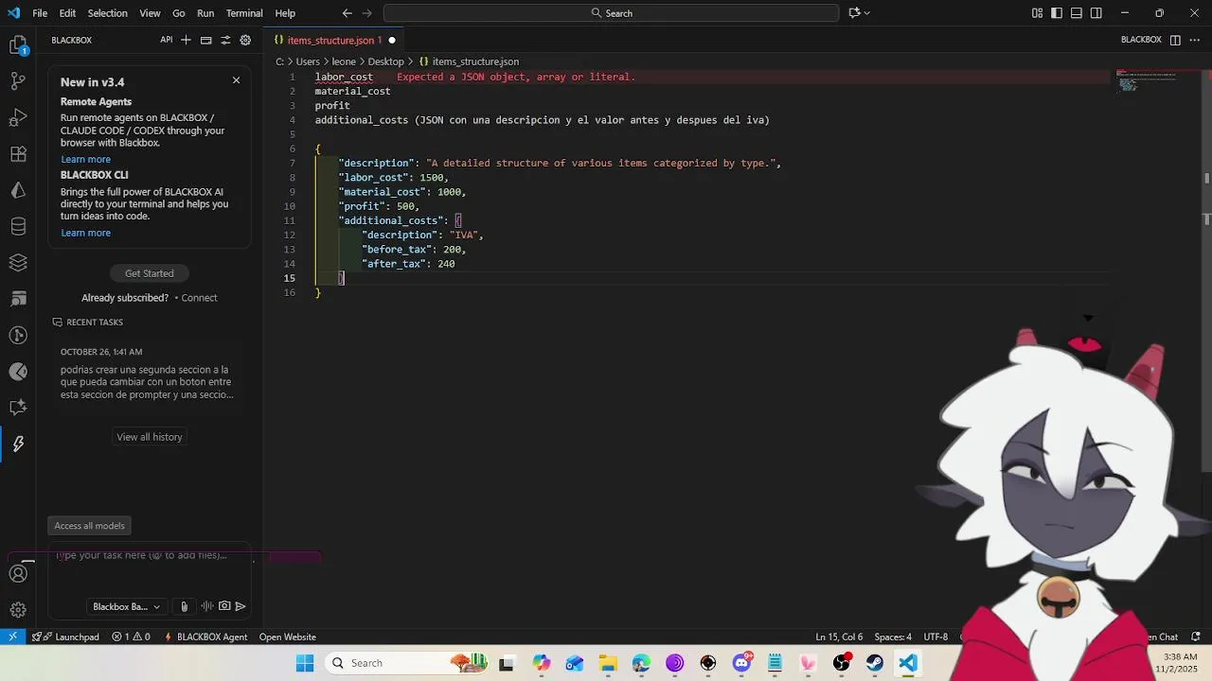Open the Manage gear in activity bar
This screenshot has width=1212, height=681.
point(18,610)
